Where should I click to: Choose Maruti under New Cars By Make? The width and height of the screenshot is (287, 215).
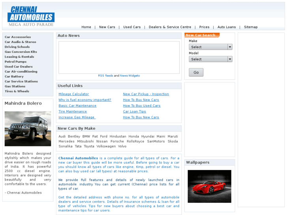[173, 136]
